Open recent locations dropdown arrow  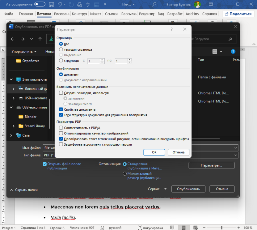32,39
